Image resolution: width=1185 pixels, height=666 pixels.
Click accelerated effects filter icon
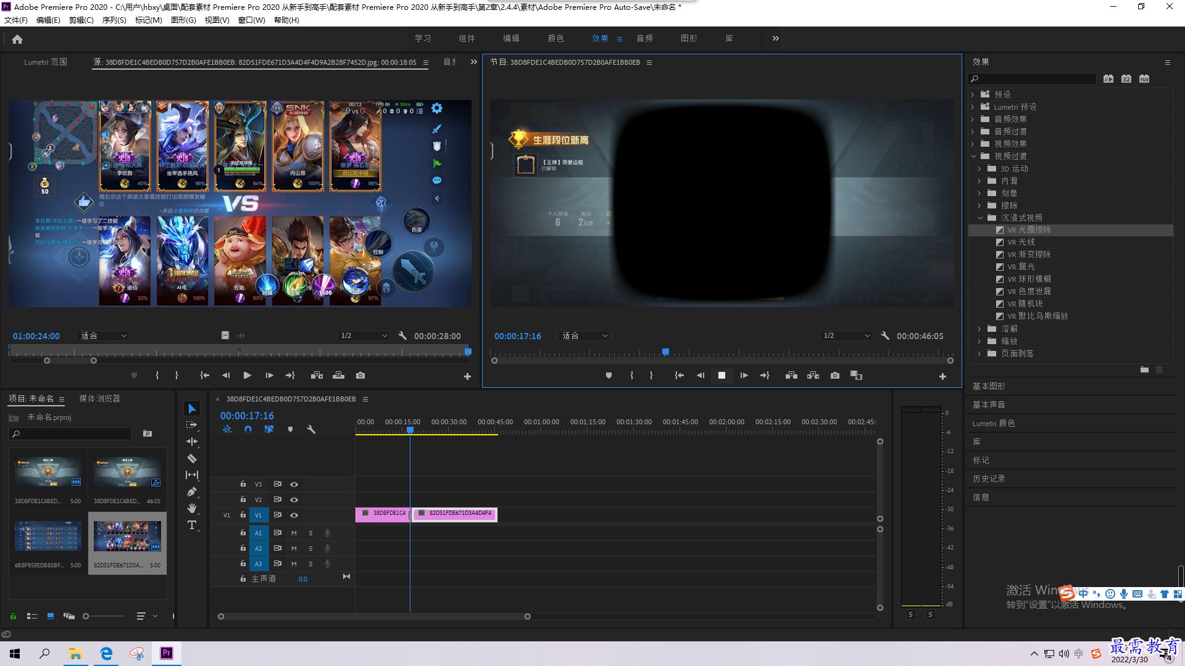1108,78
